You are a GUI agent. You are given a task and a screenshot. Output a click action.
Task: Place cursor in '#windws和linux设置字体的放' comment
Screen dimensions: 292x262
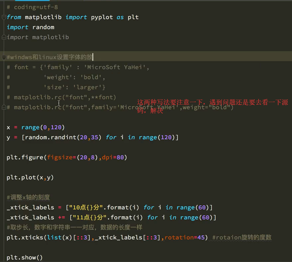click(49, 57)
